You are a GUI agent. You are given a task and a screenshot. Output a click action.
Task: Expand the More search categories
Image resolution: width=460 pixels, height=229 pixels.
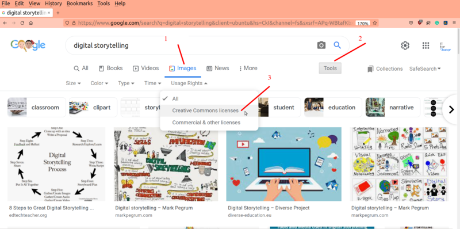pyautogui.click(x=248, y=68)
